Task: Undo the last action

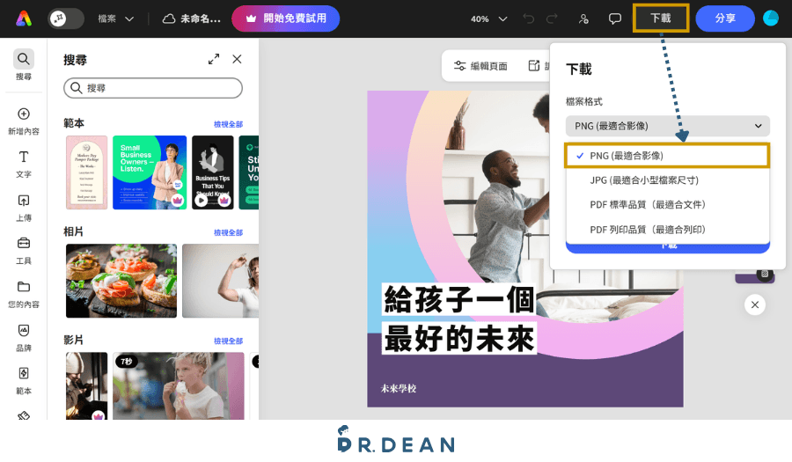Action: point(528,18)
